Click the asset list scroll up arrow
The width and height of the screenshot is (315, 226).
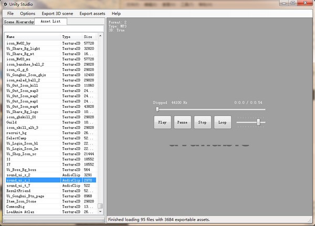pyautogui.click(x=100, y=36)
